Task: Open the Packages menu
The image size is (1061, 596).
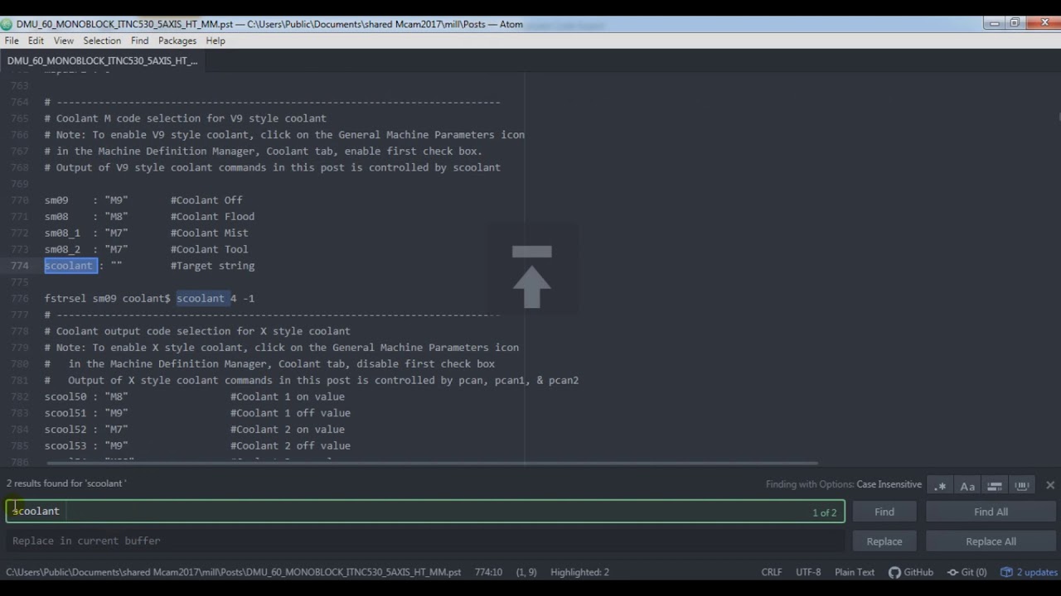Action: [x=177, y=41]
